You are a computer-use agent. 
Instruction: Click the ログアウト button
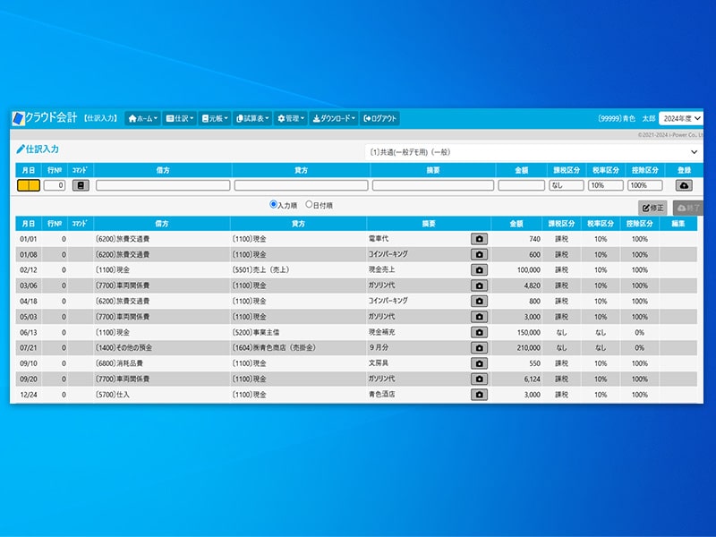coord(380,118)
